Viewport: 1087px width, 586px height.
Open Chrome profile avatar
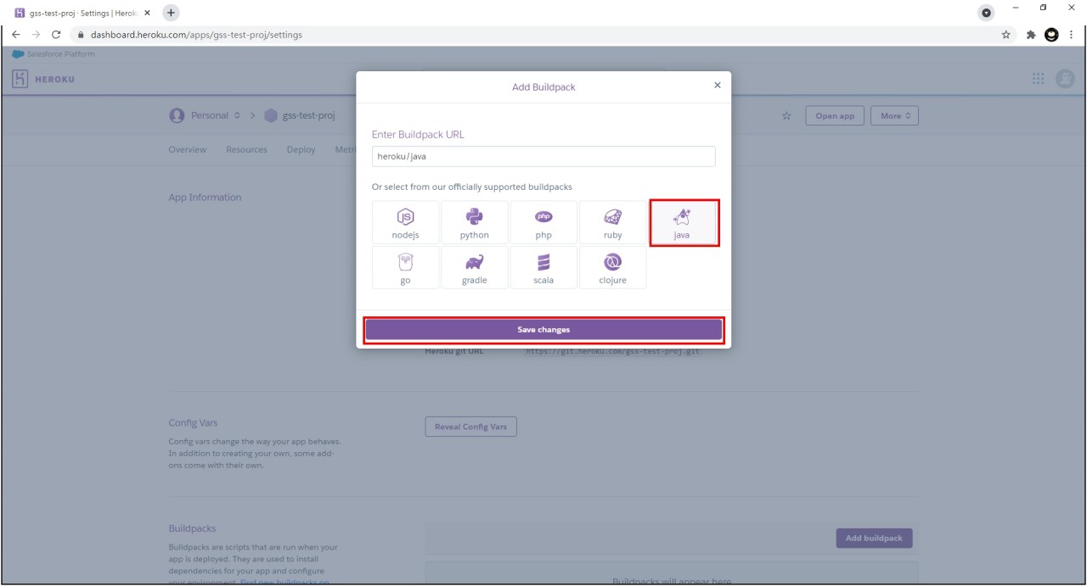coord(1050,35)
